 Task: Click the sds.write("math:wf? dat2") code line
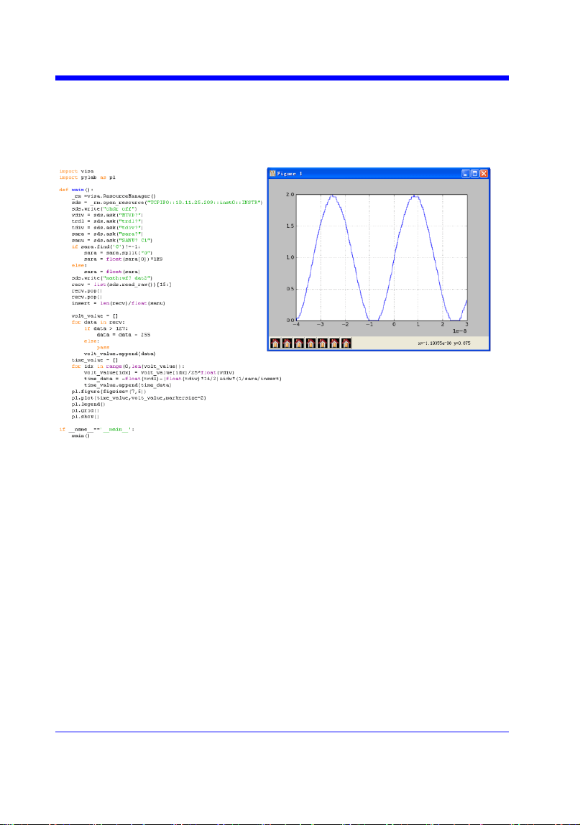coord(112,278)
